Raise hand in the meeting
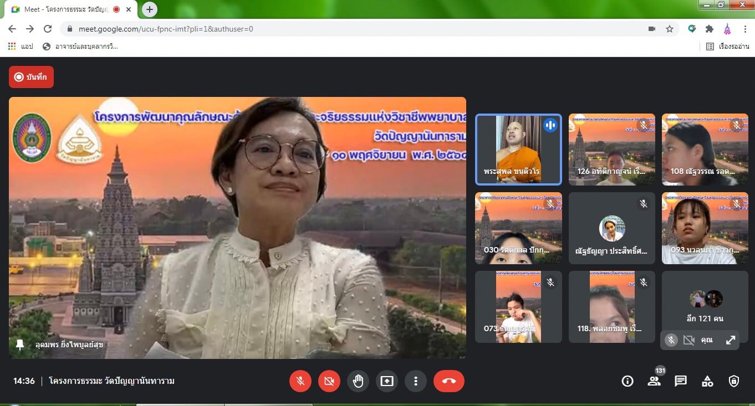 click(358, 381)
